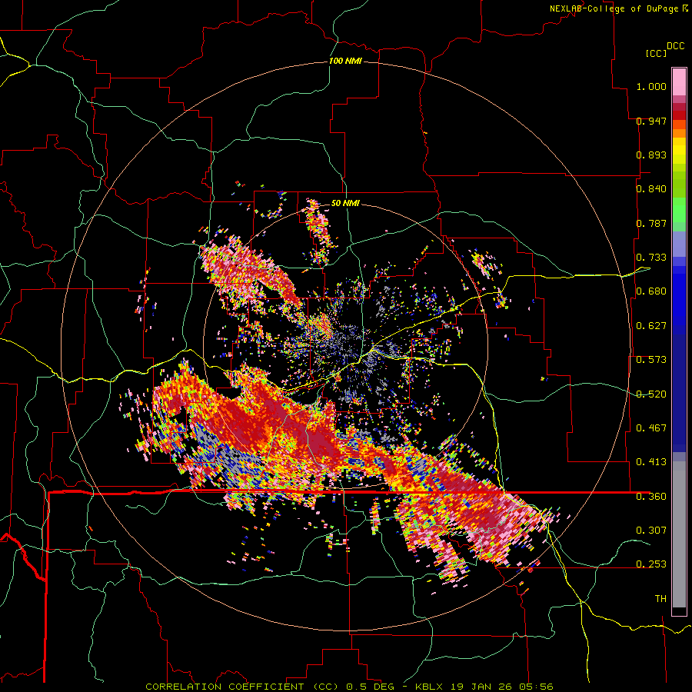Click the TH threshold label
The height and width of the screenshot is (692, 692).
(x=660, y=599)
